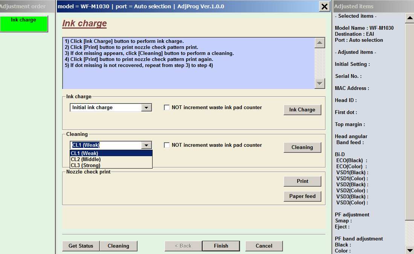414x254 pixels.
Task: Click 'Top margin :' entry
Action: 350,125
